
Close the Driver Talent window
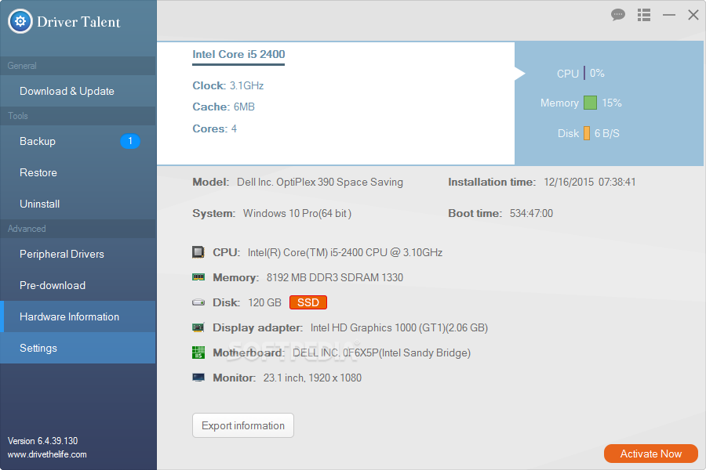[693, 15]
